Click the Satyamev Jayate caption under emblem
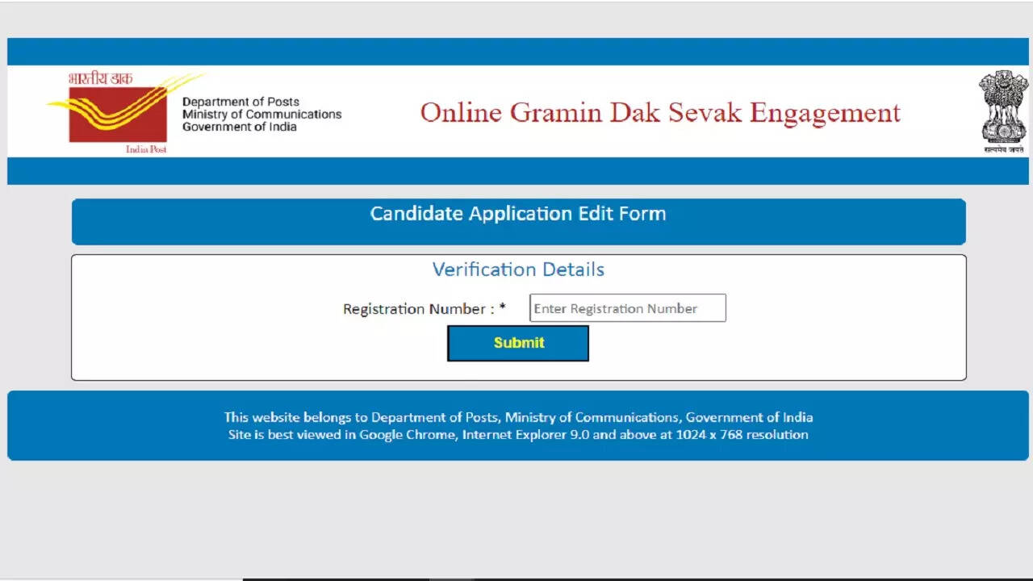Image resolution: width=1033 pixels, height=581 pixels. click(1003, 149)
